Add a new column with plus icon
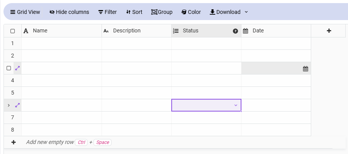Screen dimensions: 348x154 click(x=329, y=31)
